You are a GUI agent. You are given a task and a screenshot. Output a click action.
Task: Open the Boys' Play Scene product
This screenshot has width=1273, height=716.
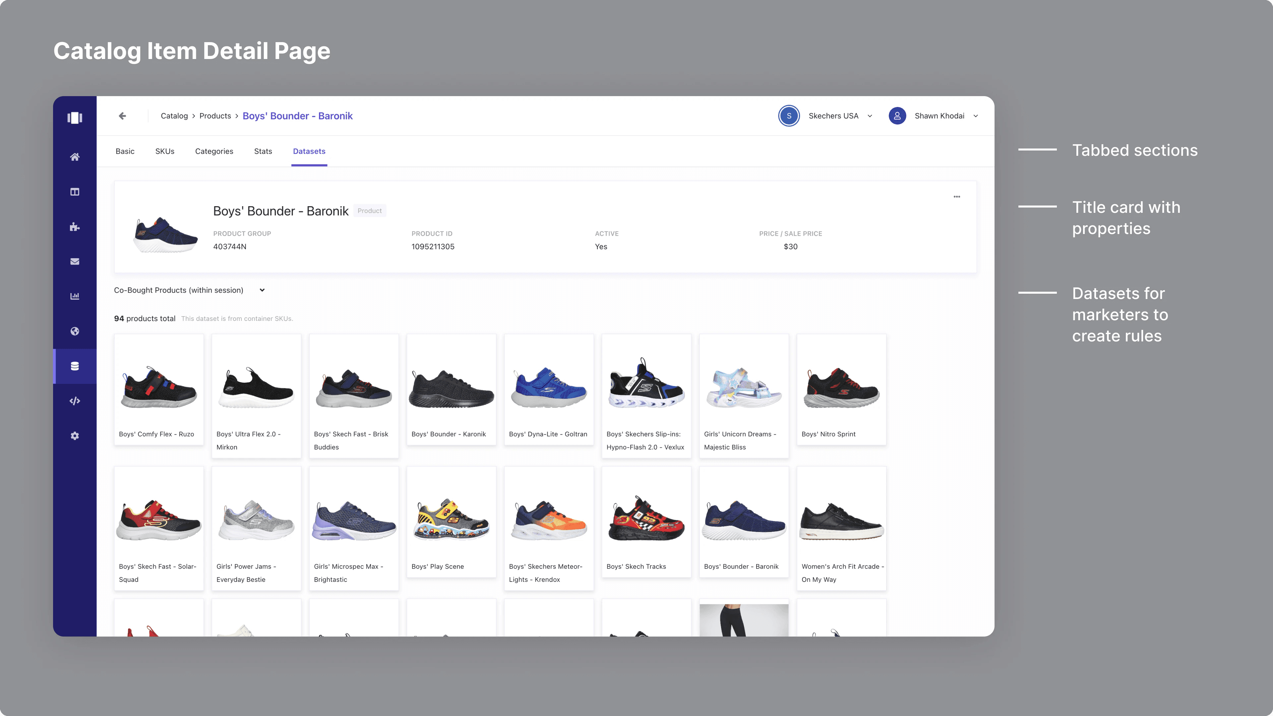point(451,522)
